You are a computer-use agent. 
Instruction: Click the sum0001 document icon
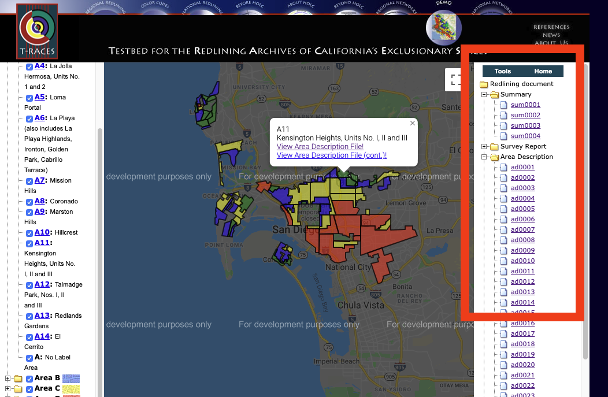(504, 105)
